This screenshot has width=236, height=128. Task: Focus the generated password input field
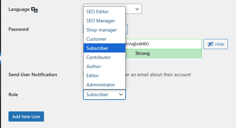pos(163,44)
